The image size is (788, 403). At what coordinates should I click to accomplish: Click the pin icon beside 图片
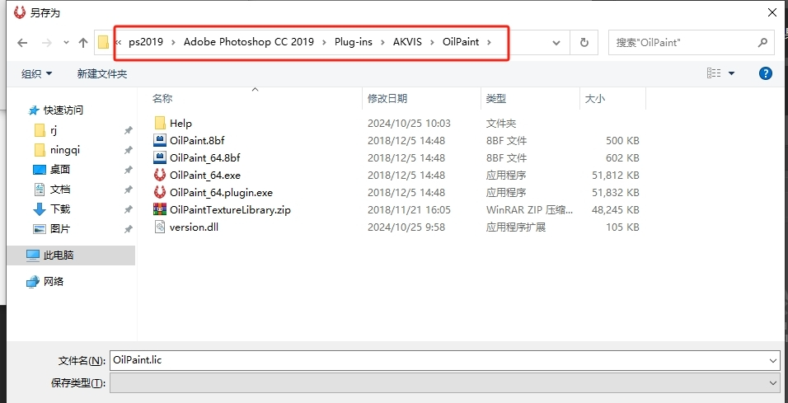point(128,228)
